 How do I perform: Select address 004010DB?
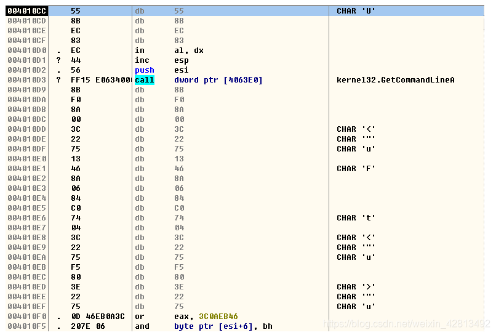tap(27, 109)
